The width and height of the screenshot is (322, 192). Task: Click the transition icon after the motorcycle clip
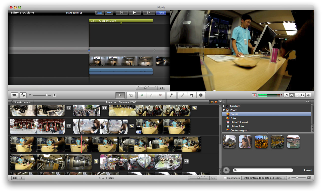[x=69, y=108]
